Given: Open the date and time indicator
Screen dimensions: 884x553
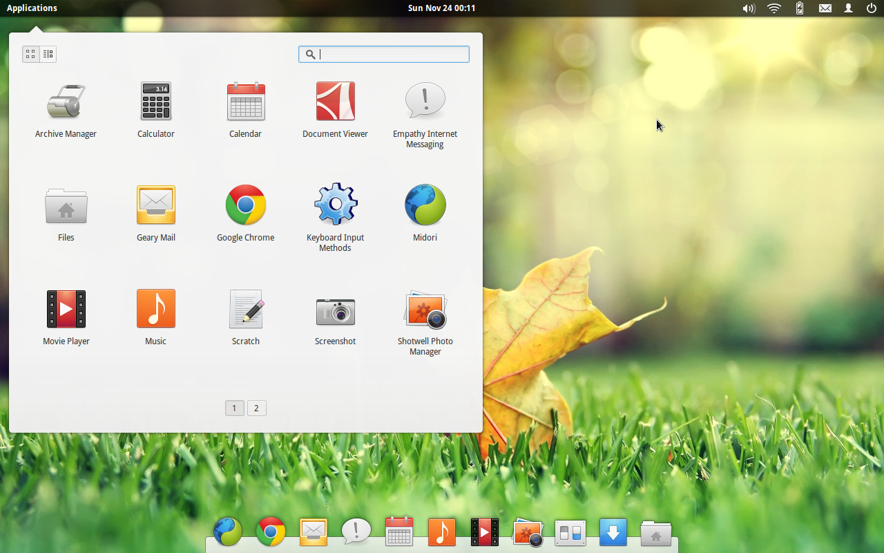Looking at the screenshot, I should 441,8.
